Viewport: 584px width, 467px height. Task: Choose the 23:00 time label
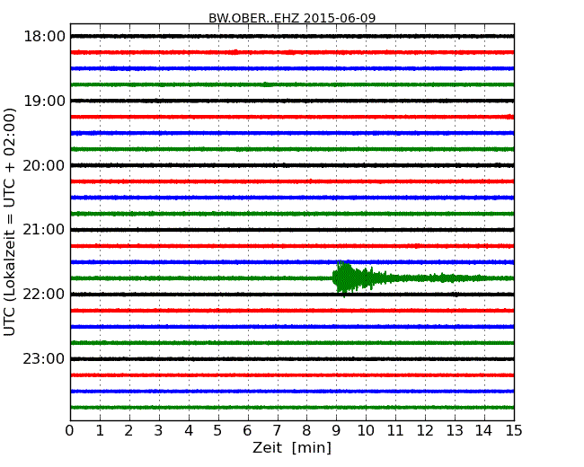pyautogui.click(x=44, y=359)
